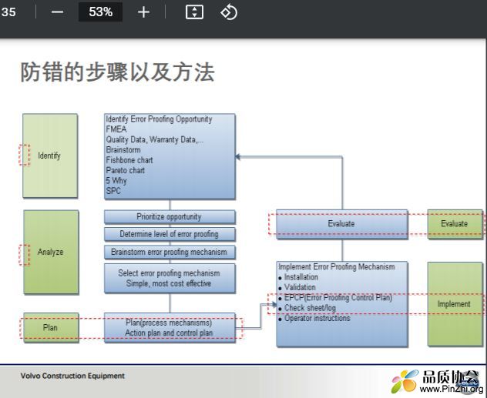Click Select error proofing mechanism box
This screenshot has height=398, width=487.
pyautogui.click(x=170, y=278)
